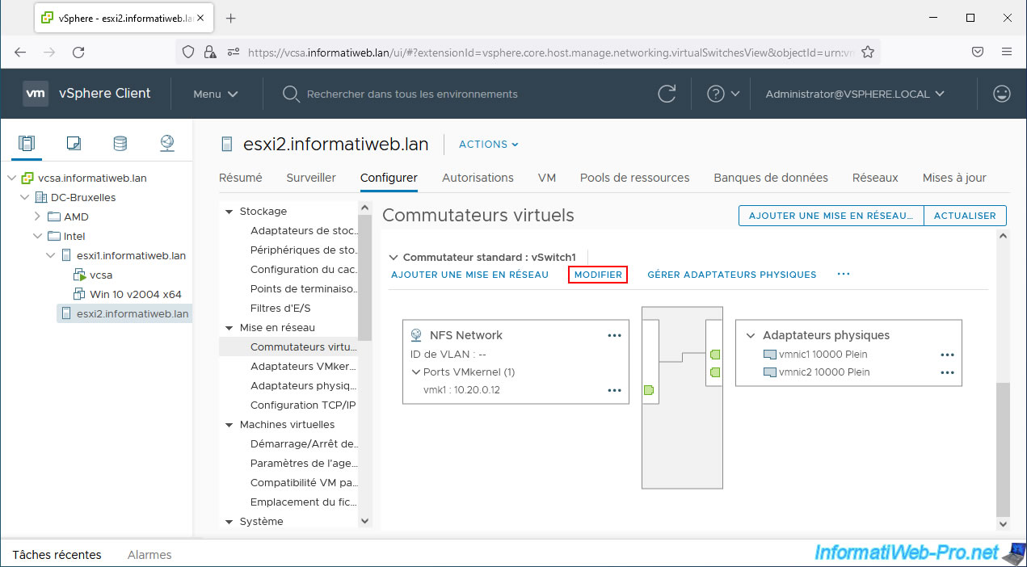Screen dimensions: 1027x567
Task: Open vmnic1 options ellipsis
Action: tap(947, 355)
